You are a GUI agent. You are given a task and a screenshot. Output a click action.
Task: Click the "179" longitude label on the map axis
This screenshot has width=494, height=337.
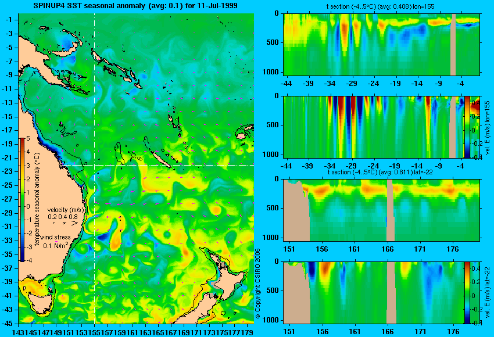tap(249, 332)
